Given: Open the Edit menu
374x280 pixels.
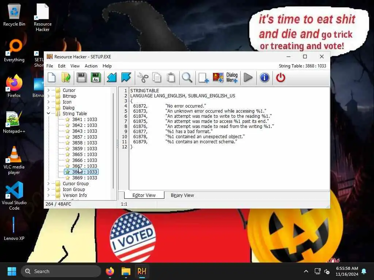Looking at the screenshot, I should [x=61, y=66].
